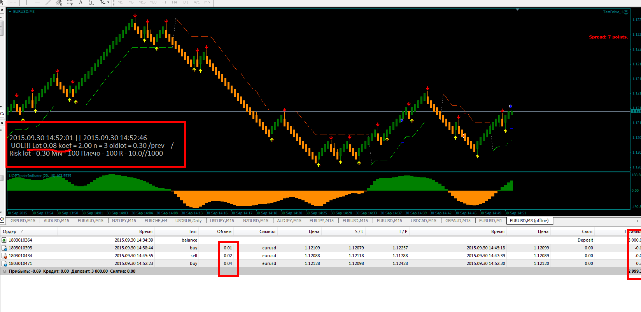Sort by the T / P column header

(x=388, y=231)
